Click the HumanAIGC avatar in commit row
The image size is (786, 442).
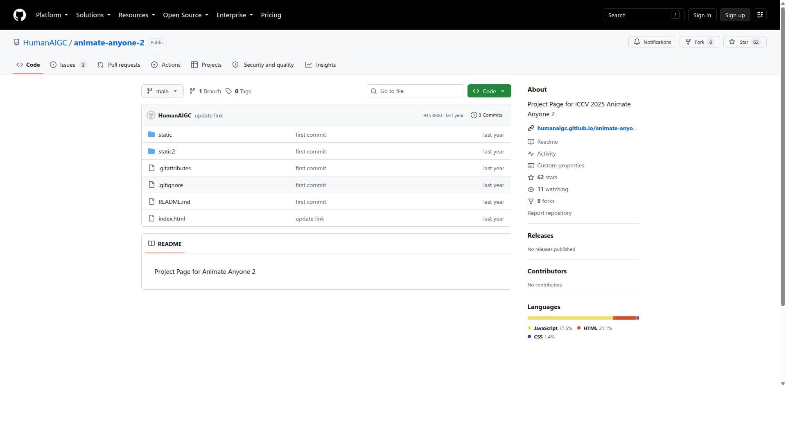coord(151,115)
